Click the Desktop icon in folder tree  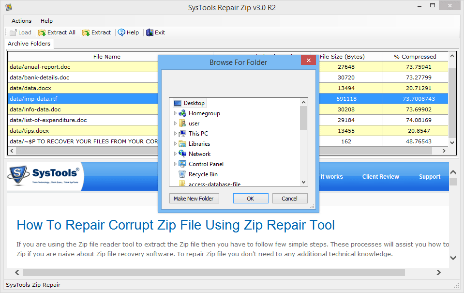[x=178, y=103]
